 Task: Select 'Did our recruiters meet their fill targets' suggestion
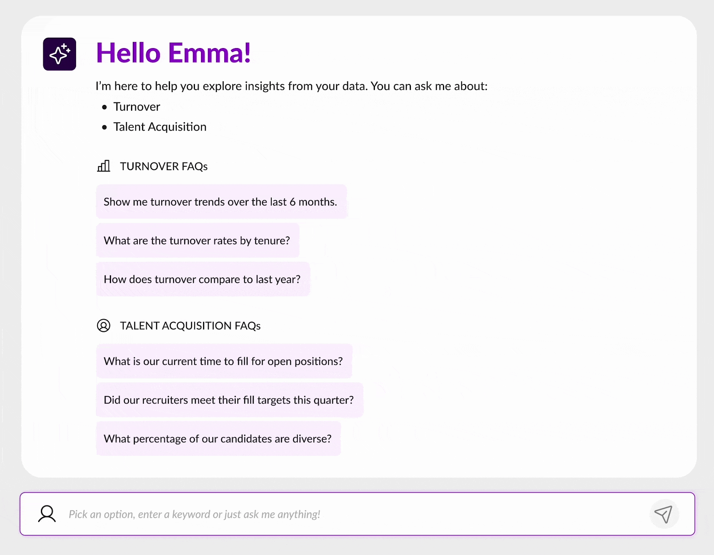230,400
